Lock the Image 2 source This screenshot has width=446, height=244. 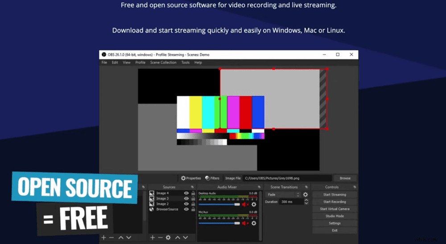pyautogui.click(x=193, y=204)
